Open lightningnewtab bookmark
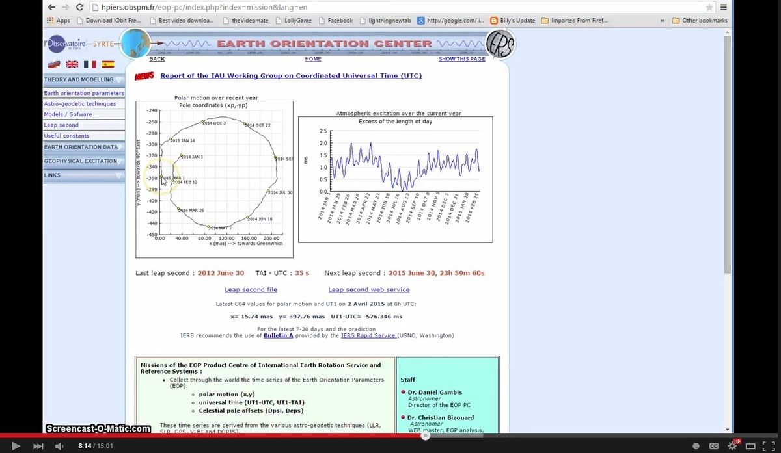 386,21
